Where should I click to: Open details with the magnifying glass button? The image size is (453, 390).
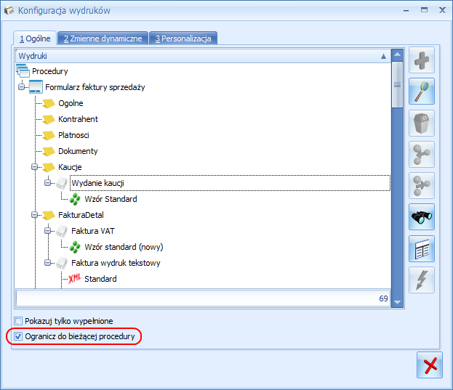(422, 92)
